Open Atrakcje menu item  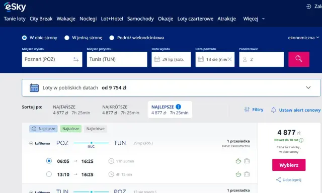tap(227, 19)
